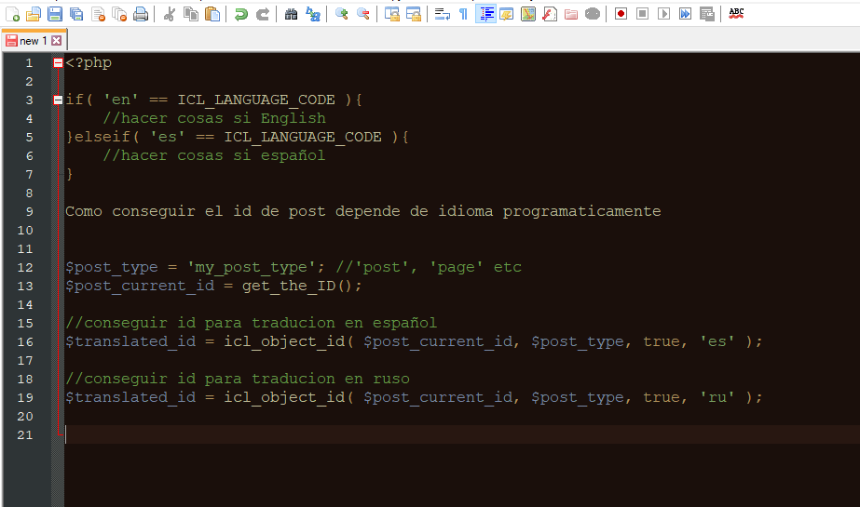Click the 'es' argument on line 16

pyautogui.click(x=717, y=342)
